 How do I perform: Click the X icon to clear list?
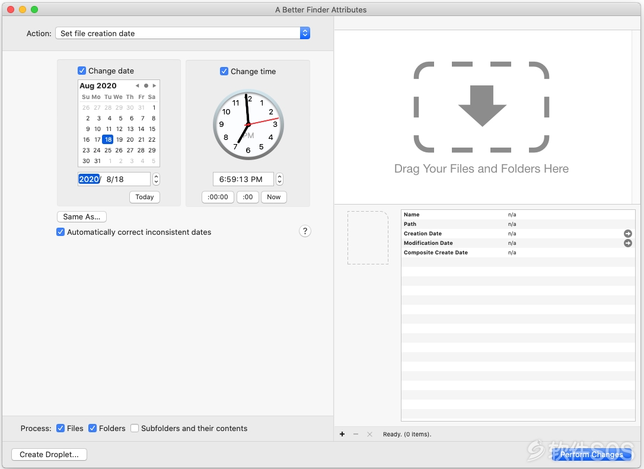click(x=369, y=434)
